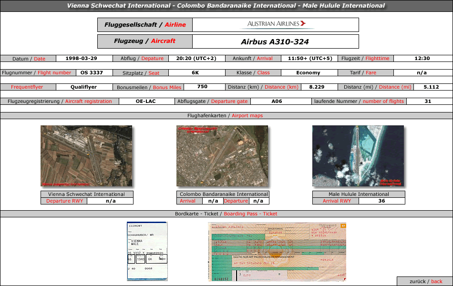Viewport: 453px width, 286px height.
Task: Click the Vienna Schwechat International caption
Action: point(87,194)
